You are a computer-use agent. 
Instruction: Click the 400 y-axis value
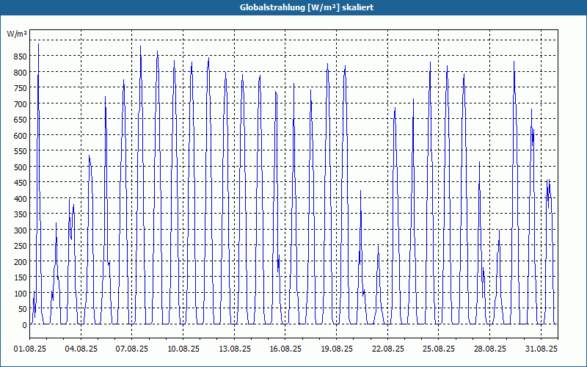click(x=20, y=198)
